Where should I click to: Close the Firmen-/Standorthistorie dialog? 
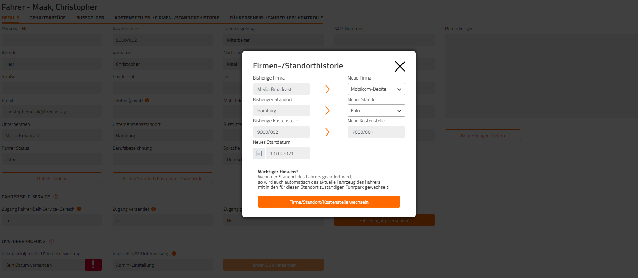point(400,66)
